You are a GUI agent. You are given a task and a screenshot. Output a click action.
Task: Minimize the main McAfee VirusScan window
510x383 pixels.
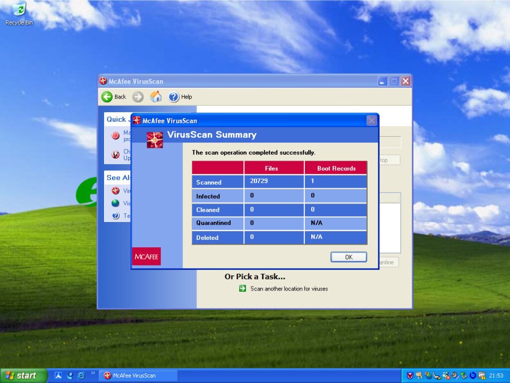[382, 81]
